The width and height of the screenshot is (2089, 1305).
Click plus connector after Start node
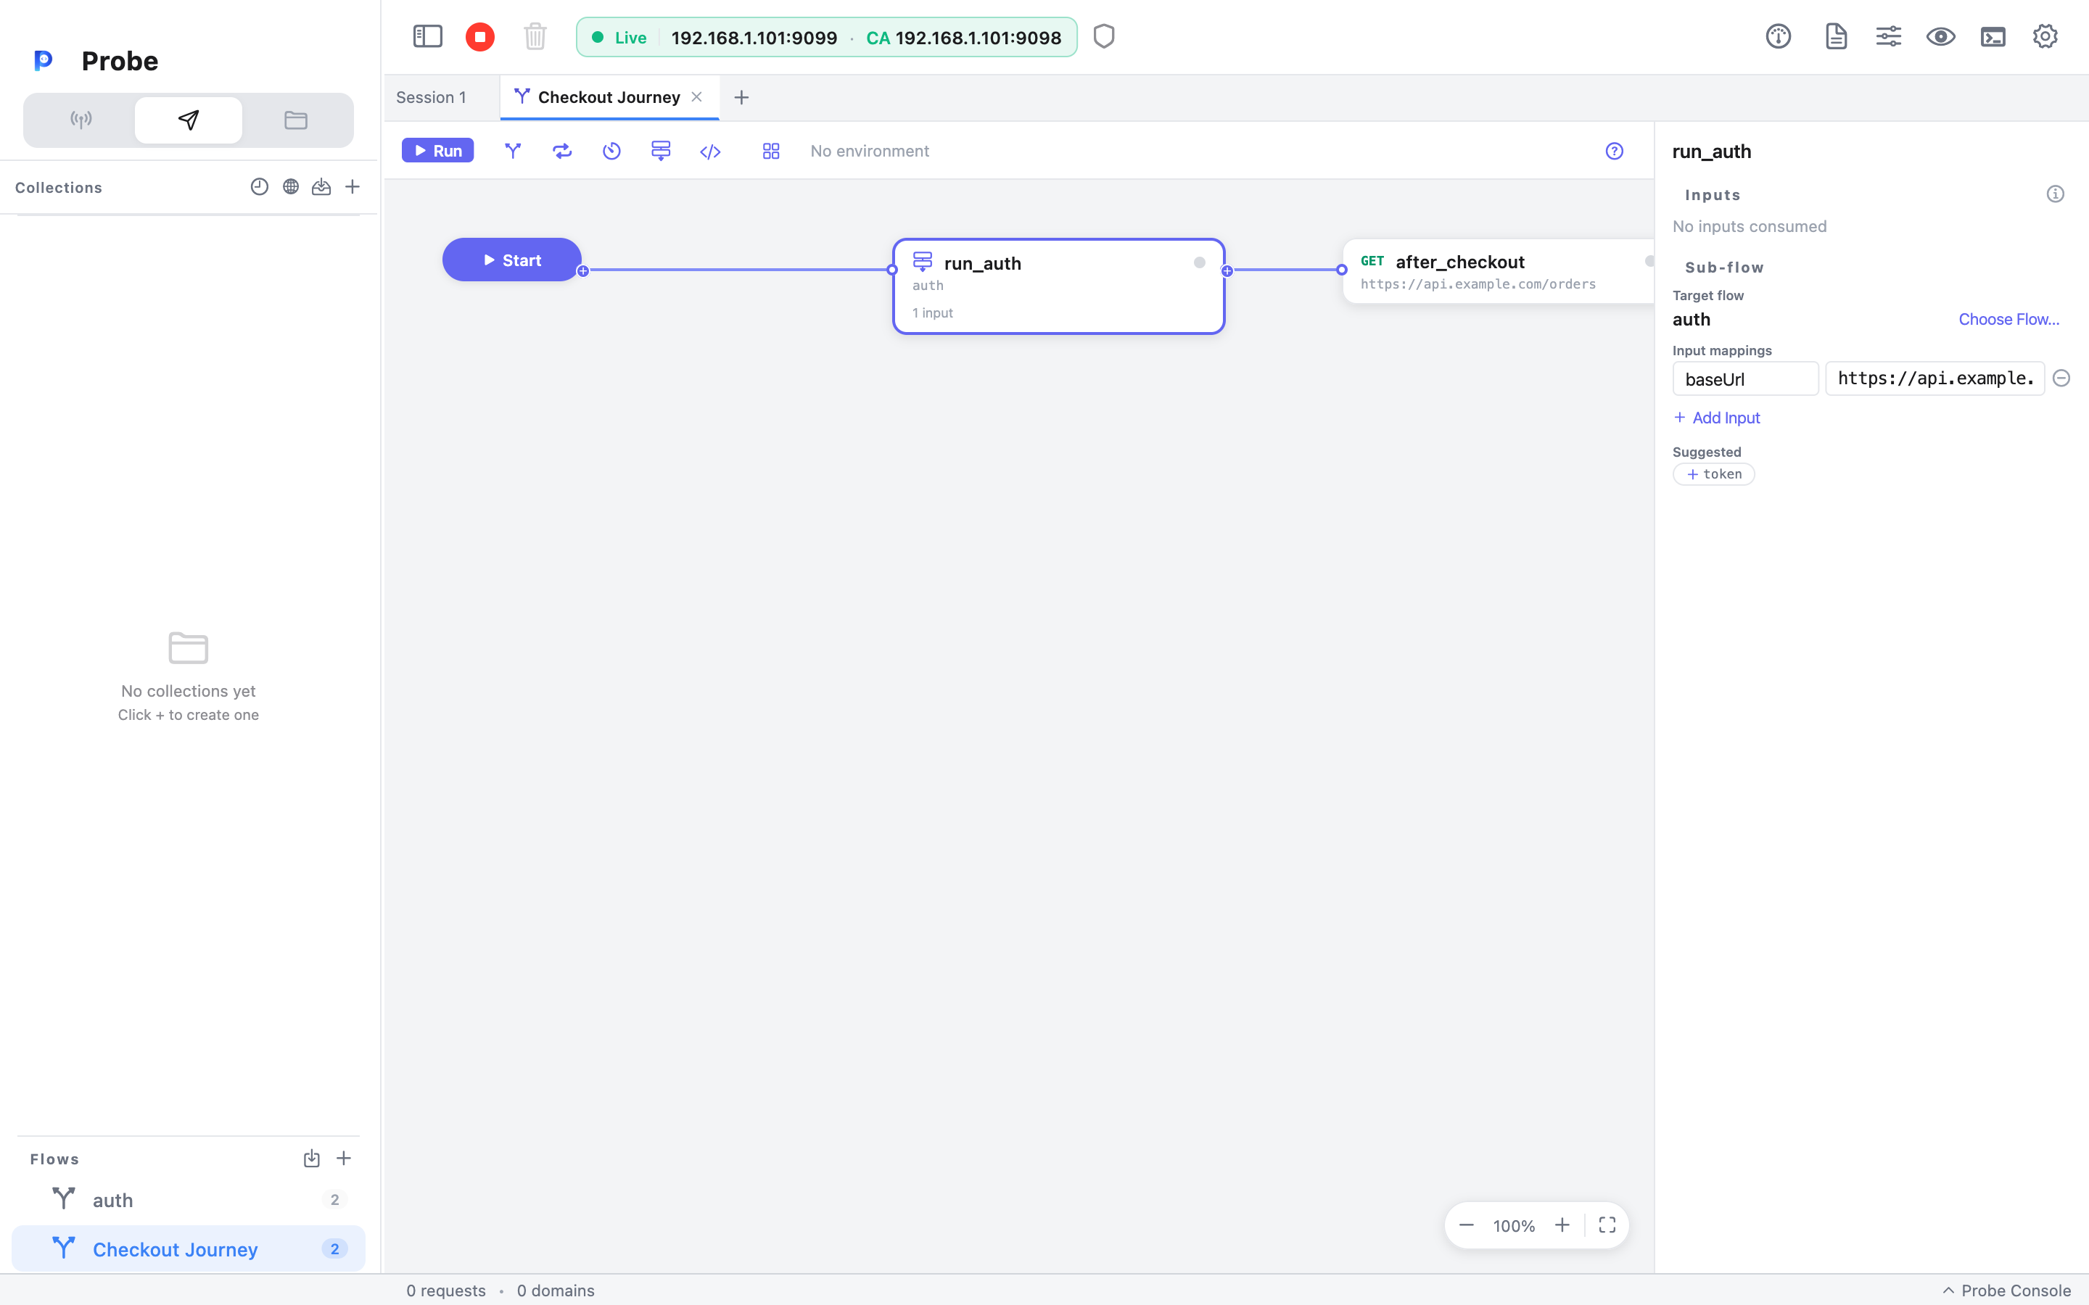coord(583,271)
